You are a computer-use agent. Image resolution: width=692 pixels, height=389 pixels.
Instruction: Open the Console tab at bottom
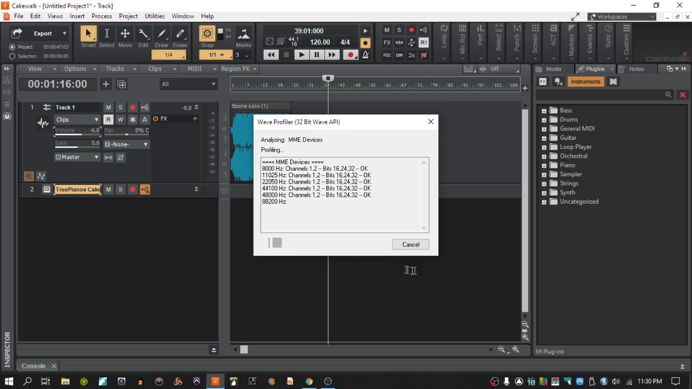[x=34, y=366]
